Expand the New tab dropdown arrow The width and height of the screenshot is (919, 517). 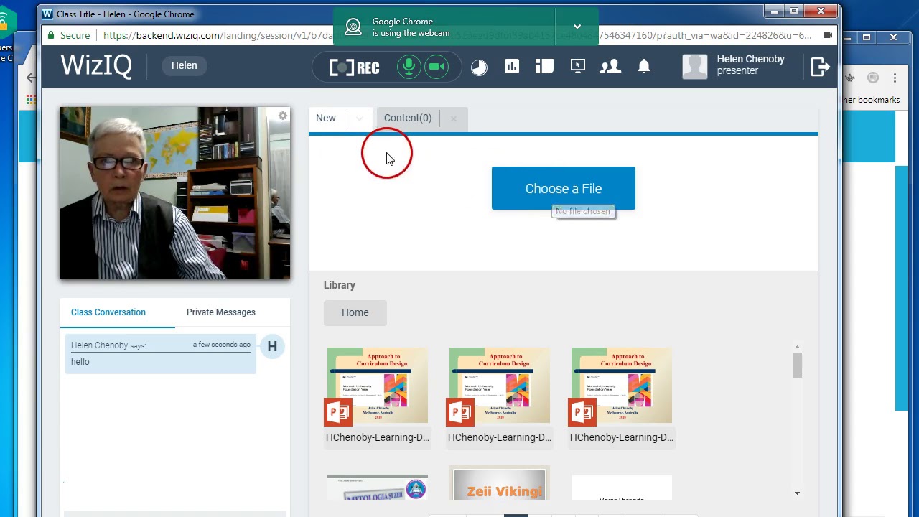[x=359, y=118]
